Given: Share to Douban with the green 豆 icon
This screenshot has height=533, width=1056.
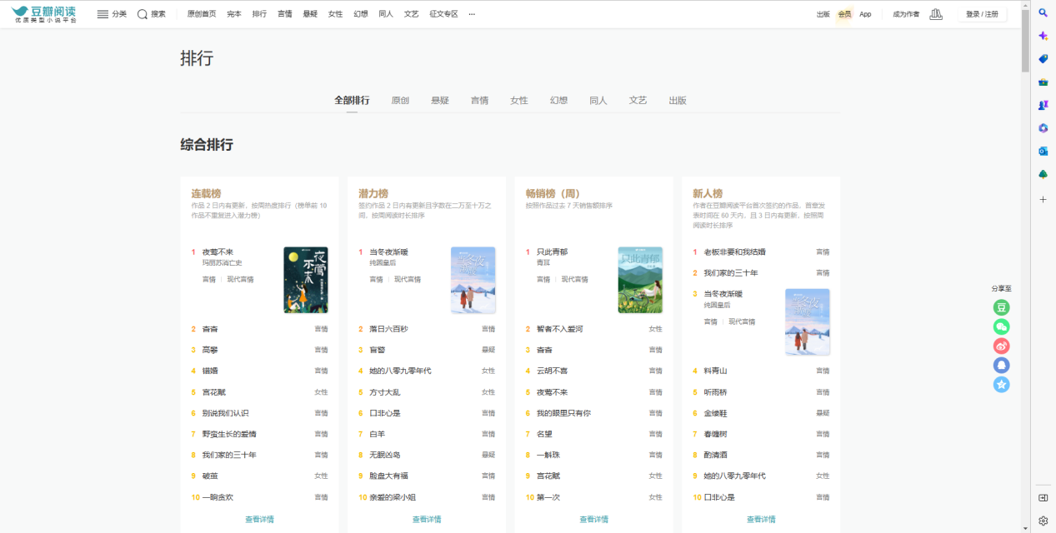Looking at the screenshot, I should coord(1001,307).
